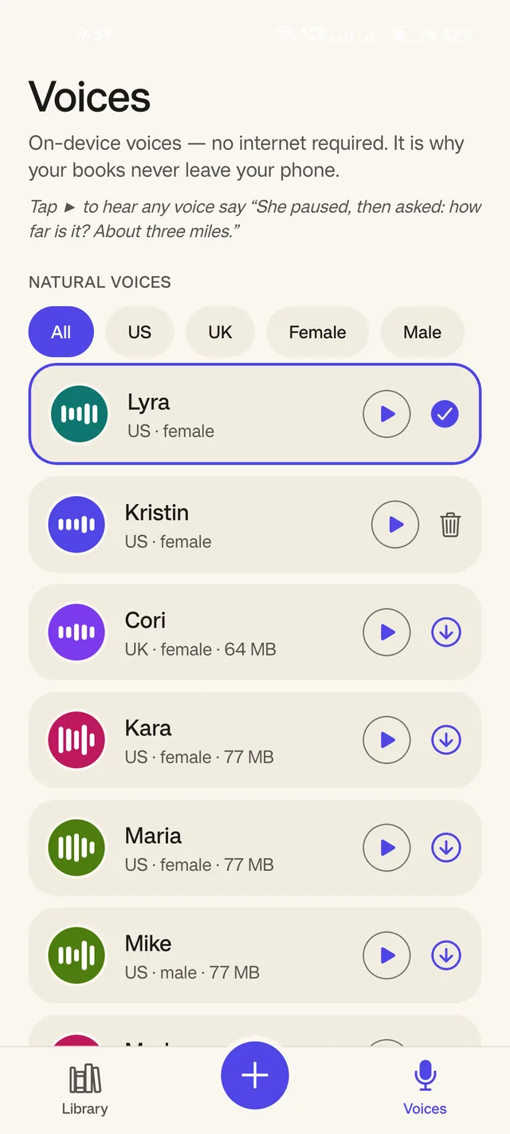510x1134 pixels.
Task: Tap the Wi-Fi status icon
Action: click(286, 34)
